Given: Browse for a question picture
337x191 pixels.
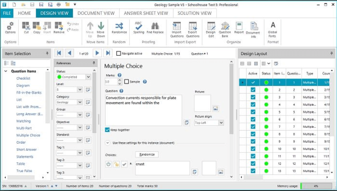Looking at the screenshot, I should [215, 109].
